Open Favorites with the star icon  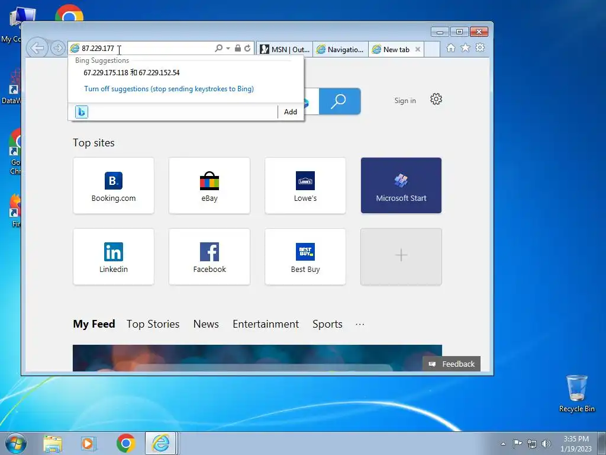click(x=465, y=48)
